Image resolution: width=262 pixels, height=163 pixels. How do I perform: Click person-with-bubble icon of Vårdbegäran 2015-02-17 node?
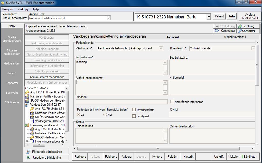coord(27,105)
